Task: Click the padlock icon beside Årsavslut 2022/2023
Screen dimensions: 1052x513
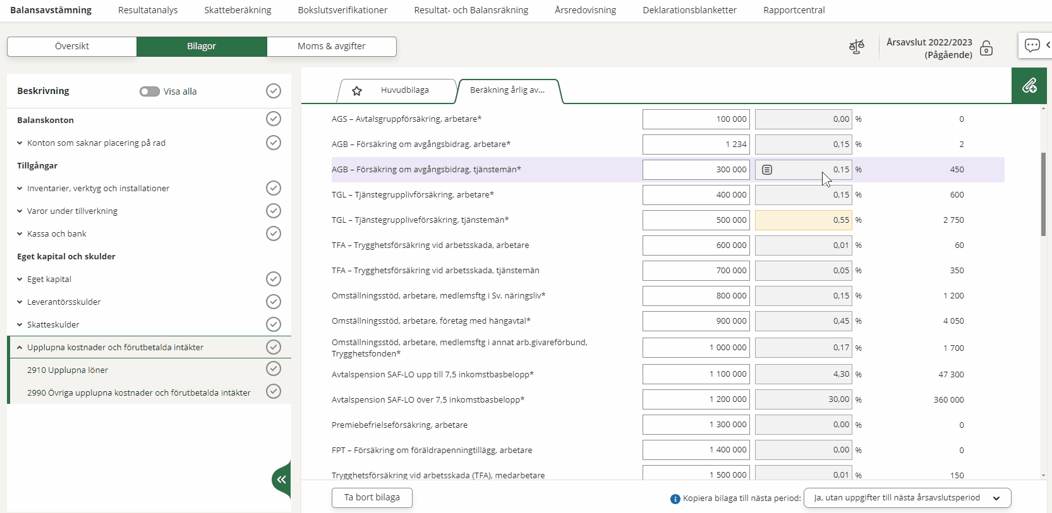Action: click(x=986, y=49)
